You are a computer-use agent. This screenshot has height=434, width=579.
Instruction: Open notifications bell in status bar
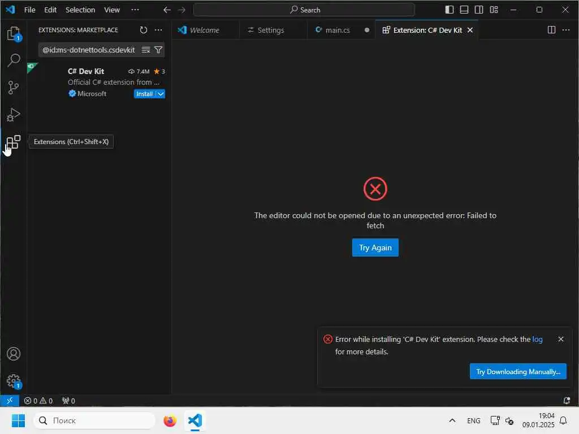click(x=567, y=401)
